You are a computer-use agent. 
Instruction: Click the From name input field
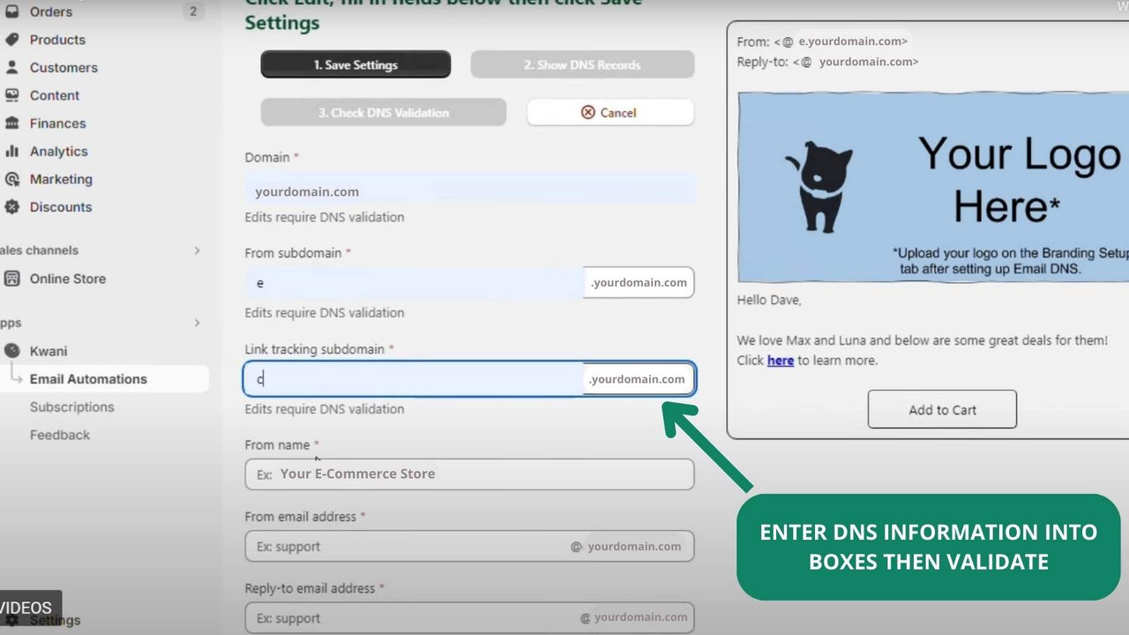point(468,474)
